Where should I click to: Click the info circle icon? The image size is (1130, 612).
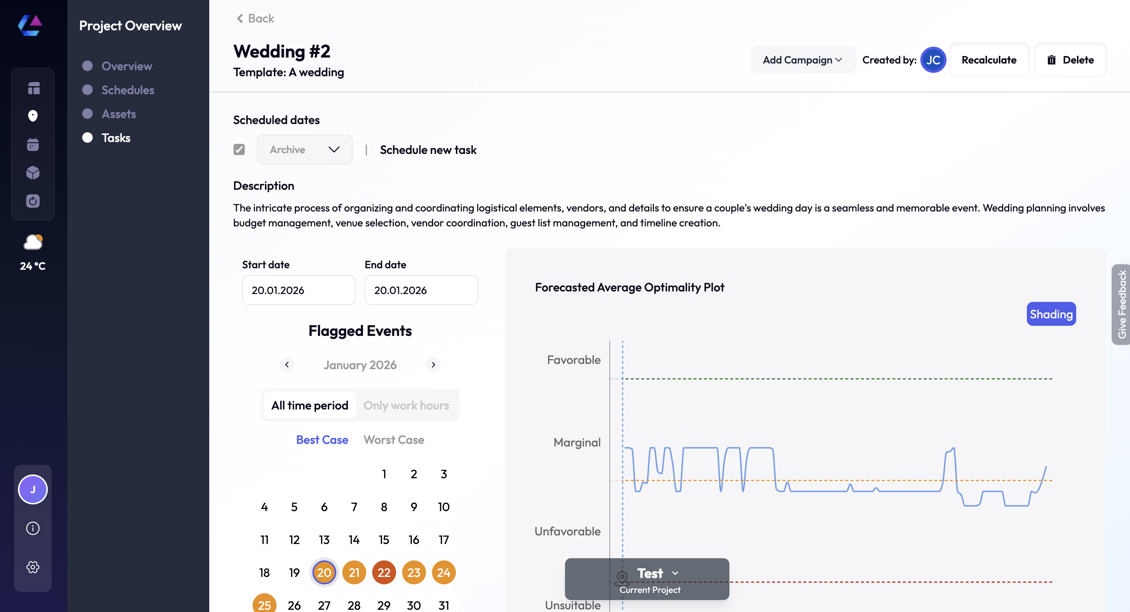pyautogui.click(x=33, y=528)
